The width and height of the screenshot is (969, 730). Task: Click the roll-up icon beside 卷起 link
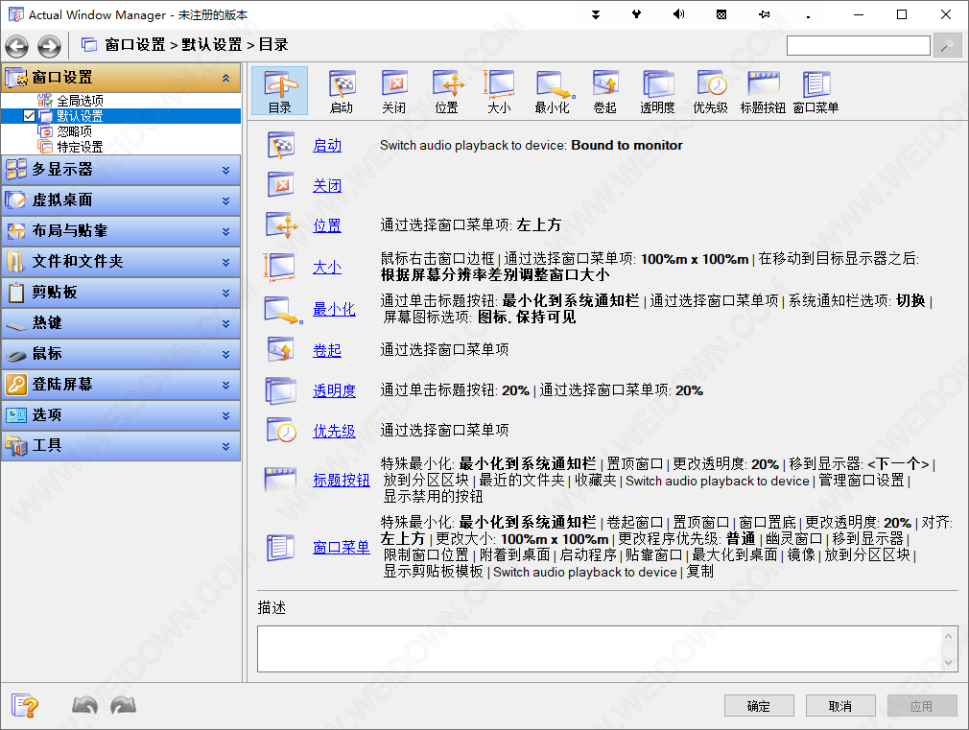coord(281,349)
